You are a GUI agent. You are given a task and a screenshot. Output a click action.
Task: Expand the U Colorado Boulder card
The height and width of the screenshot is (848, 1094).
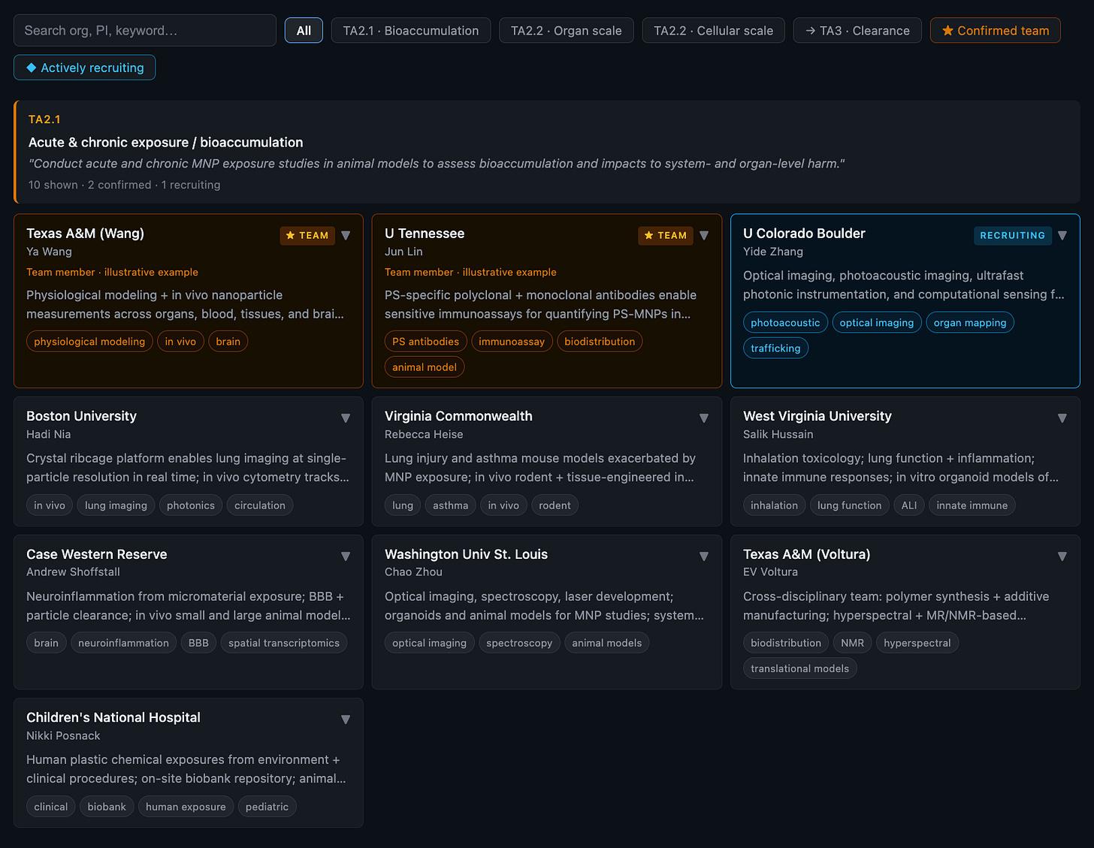pyautogui.click(x=1062, y=235)
